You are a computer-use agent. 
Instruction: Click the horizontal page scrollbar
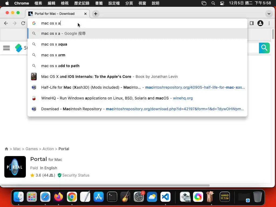coord(105,185)
